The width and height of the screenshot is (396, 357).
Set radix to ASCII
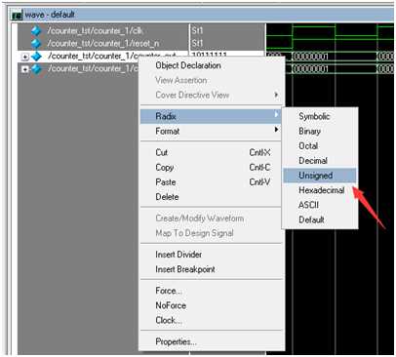pyautogui.click(x=308, y=205)
